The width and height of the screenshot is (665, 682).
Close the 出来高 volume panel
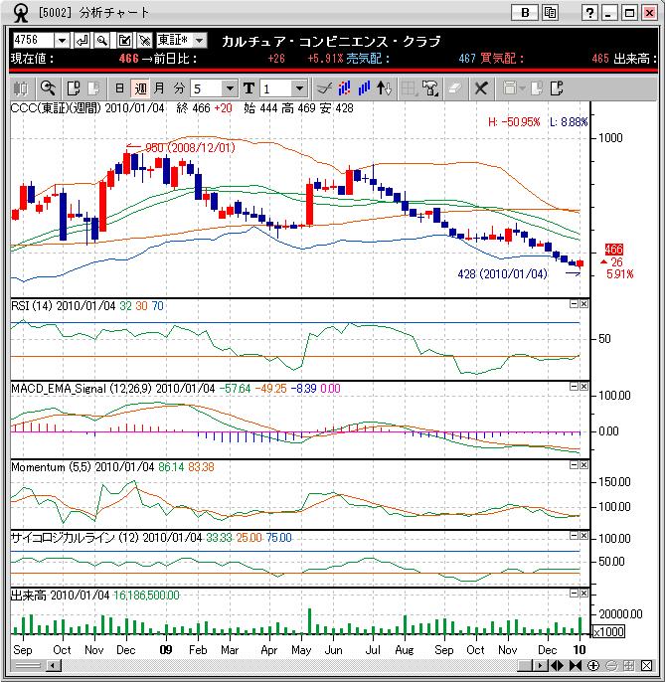(583, 594)
